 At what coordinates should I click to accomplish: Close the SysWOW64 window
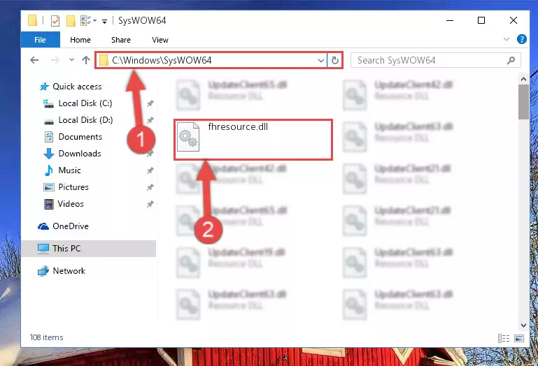click(514, 20)
